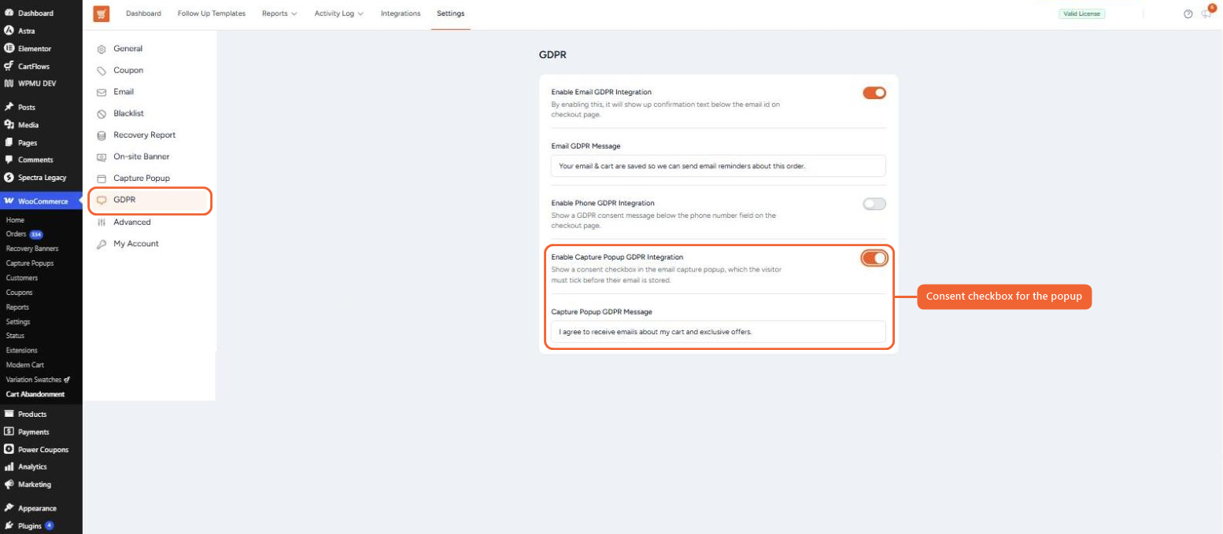1223x534 pixels.
Task: Open the WooCommerce Customers link
Action: tap(22, 278)
